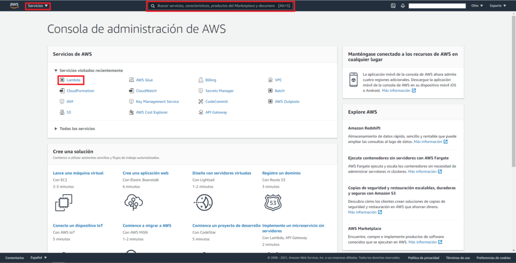Open the Soporte dropdown menu
This screenshot has height=263, width=516.
pyautogui.click(x=498, y=6)
